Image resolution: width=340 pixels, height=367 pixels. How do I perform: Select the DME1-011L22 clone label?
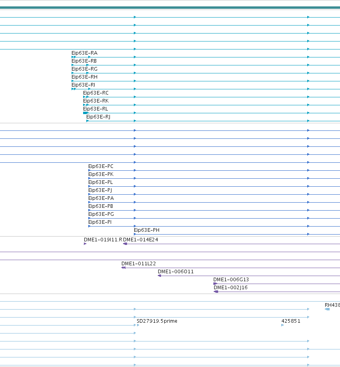pos(139,264)
